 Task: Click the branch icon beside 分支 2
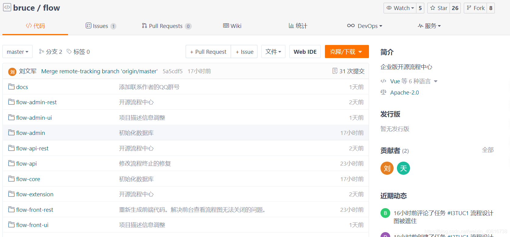(42, 51)
